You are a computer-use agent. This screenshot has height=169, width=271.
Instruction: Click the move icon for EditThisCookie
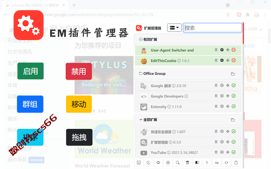pyautogui.click(x=228, y=60)
